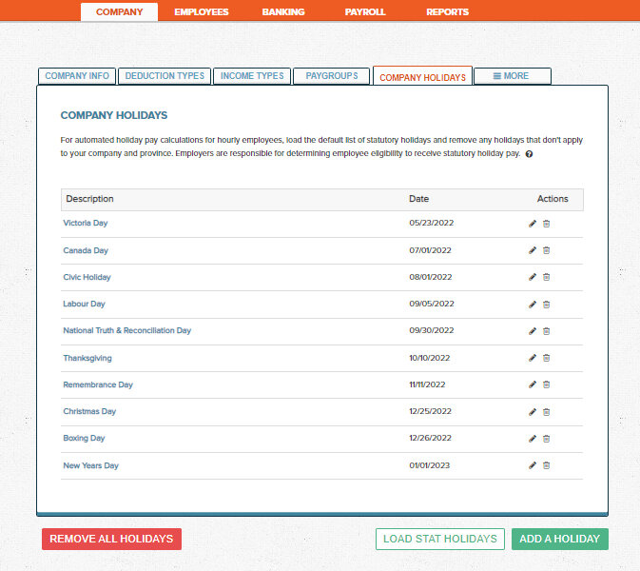Edit National Truth & Reconciliation Day pencil

tap(533, 331)
